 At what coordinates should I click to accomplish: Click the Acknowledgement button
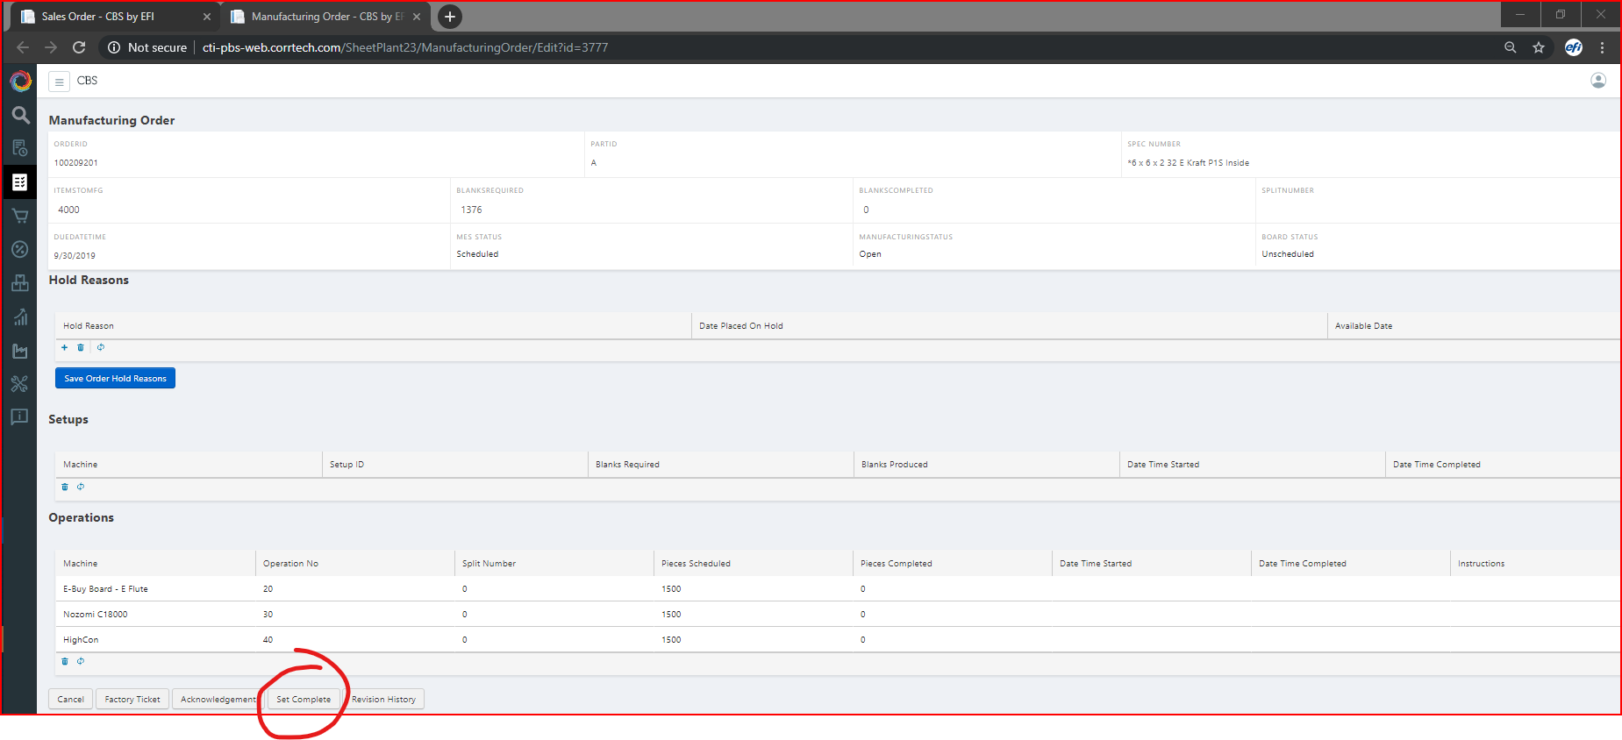pyautogui.click(x=218, y=699)
